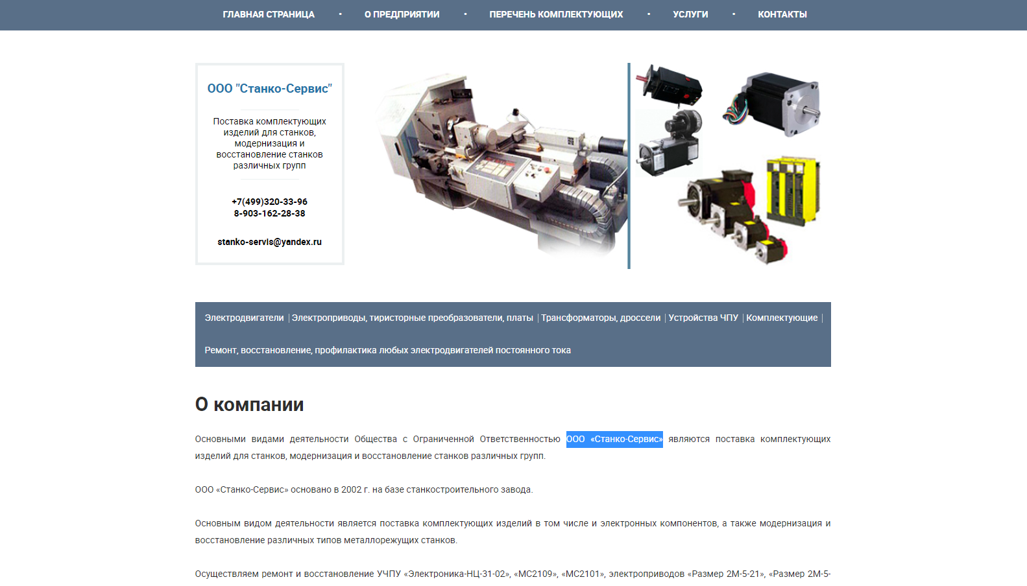Click the tagline Поставка комплектующих изделий для станков

point(270,143)
